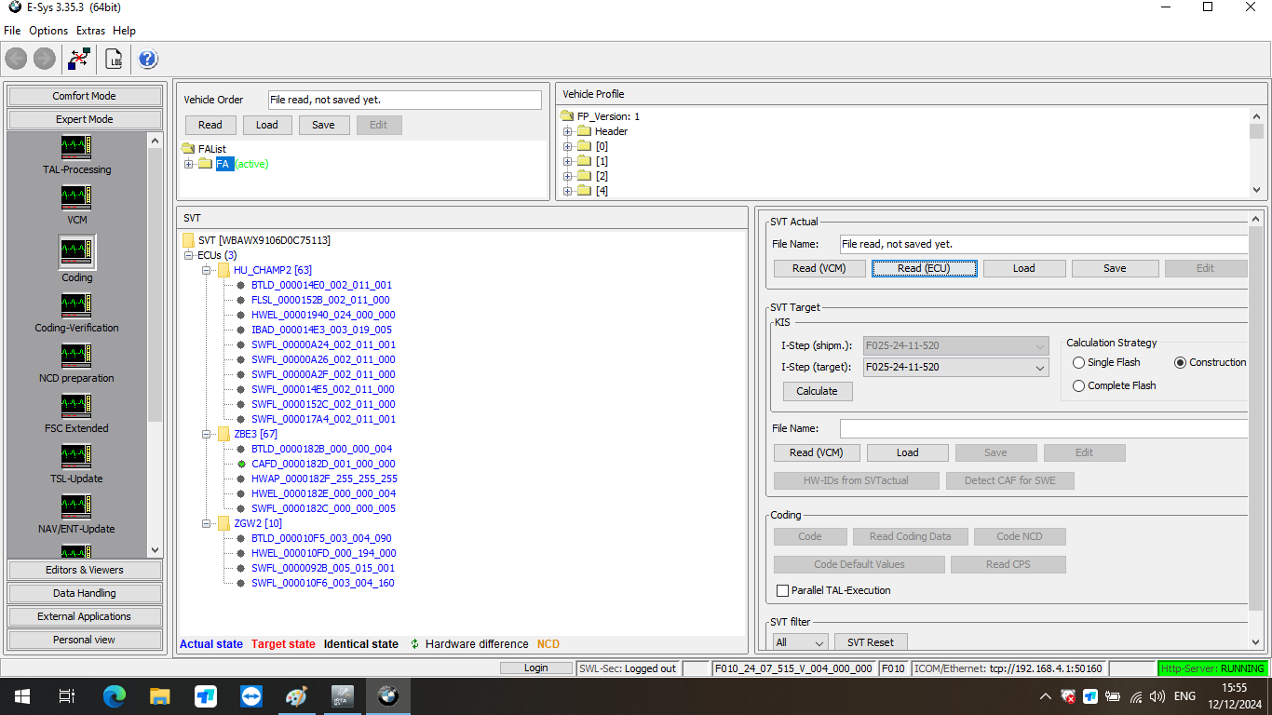Enable Parallel TAL-Execution checkbox
This screenshot has width=1272, height=715.
click(782, 590)
